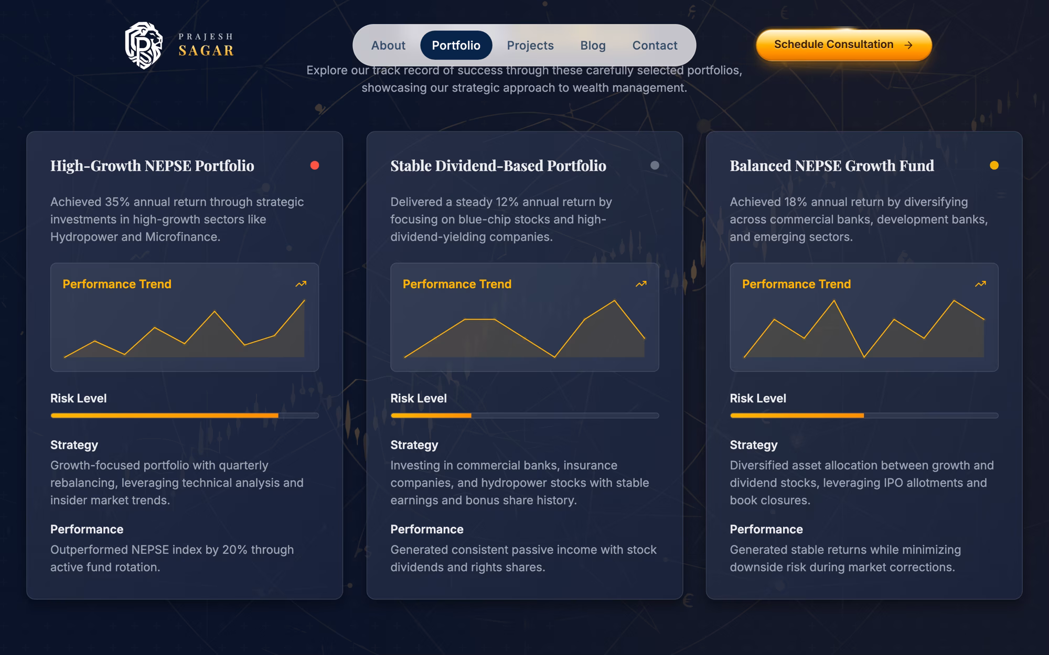The image size is (1049, 655).
Task: Click the Balanced NEPSE Growth Fund title
Action: pyautogui.click(x=832, y=166)
